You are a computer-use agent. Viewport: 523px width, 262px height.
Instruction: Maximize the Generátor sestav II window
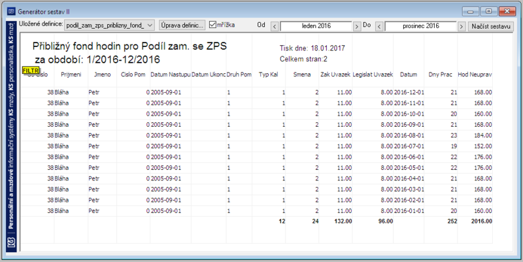click(x=488, y=12)
